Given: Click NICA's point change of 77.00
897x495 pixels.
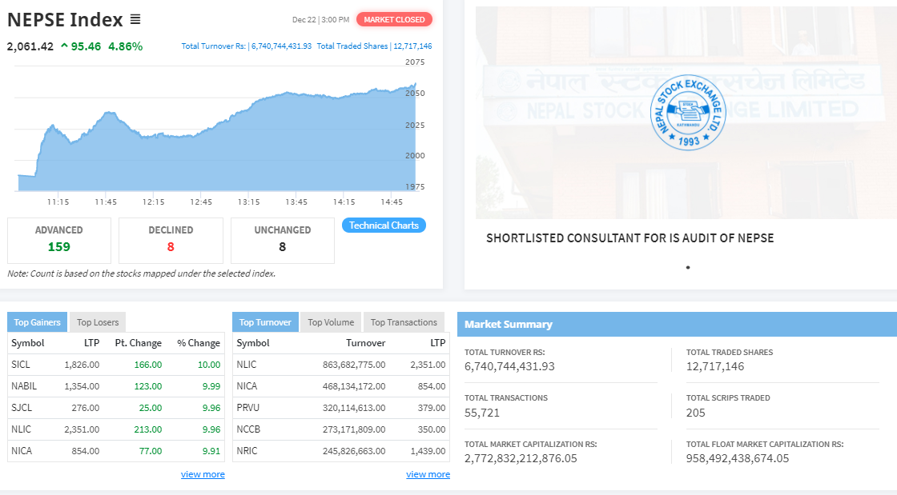Looking at the screenshot, I should coord(151,451).
